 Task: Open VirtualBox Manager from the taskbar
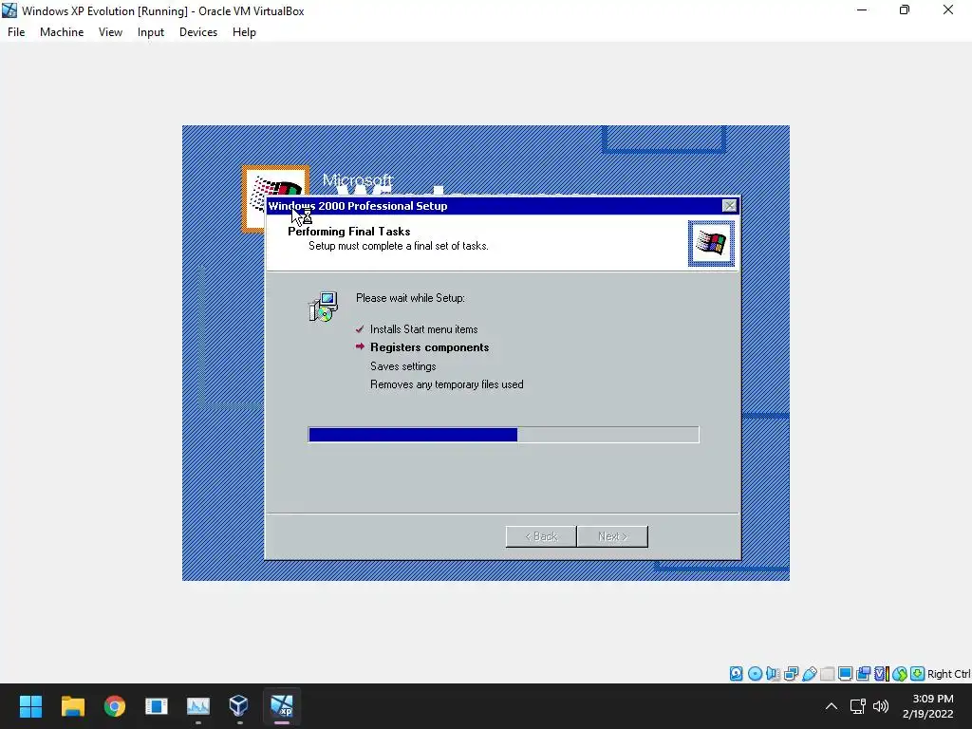click(x=239, y=706)
